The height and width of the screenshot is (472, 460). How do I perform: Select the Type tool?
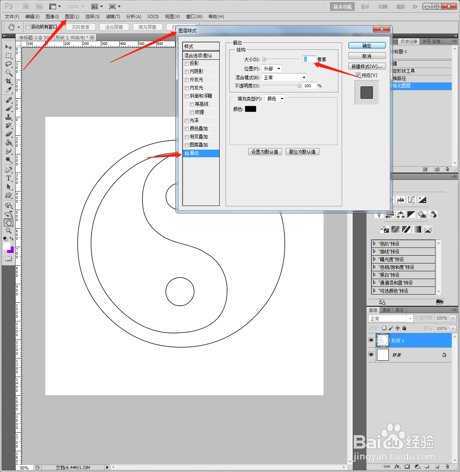(x=9, y=178)
